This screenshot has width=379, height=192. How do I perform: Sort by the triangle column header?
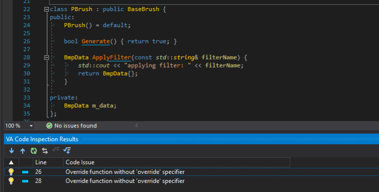tap(11, 162)
